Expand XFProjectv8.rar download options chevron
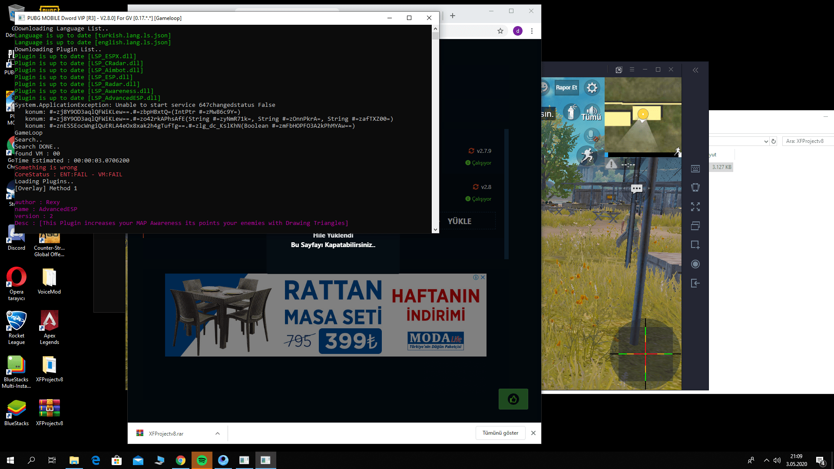The width and height of the screenshot is (834, 469). [x=218, y=433]
